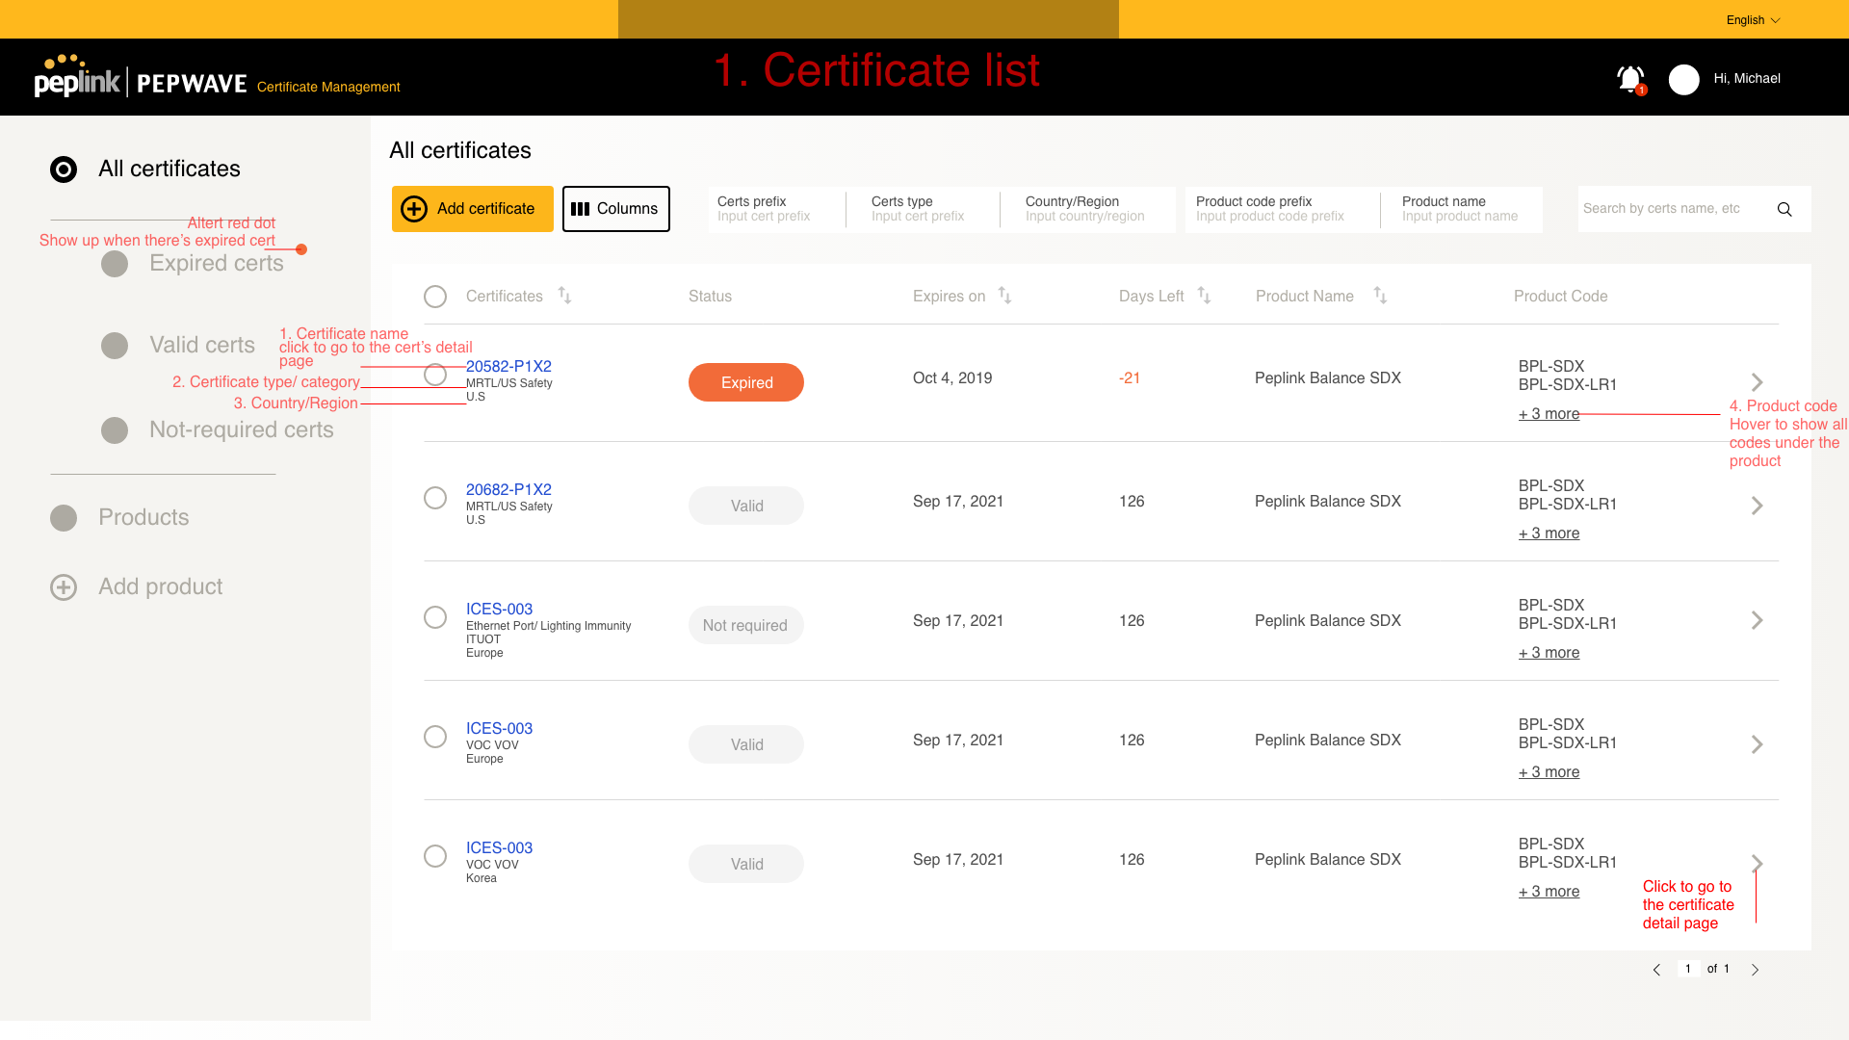Click the Add certificate button
1849x1040 pixels.
[x=472, y=209]
